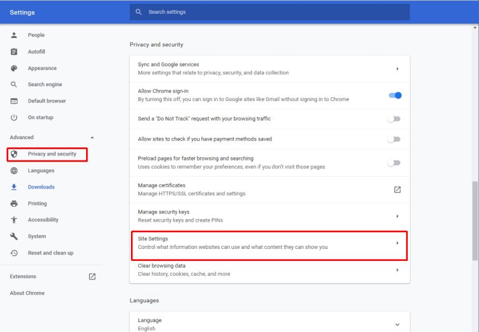Open Site Settings row arrow

[397, 243]
